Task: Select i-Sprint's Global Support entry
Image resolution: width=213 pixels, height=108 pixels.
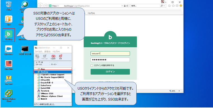Action: point(53,75)
